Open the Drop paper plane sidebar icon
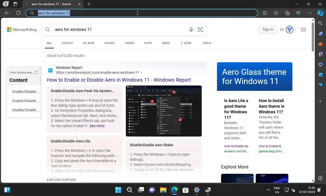The width and height of the screenshot is (326, 196). pyautogui.click(x=320, y=85)
